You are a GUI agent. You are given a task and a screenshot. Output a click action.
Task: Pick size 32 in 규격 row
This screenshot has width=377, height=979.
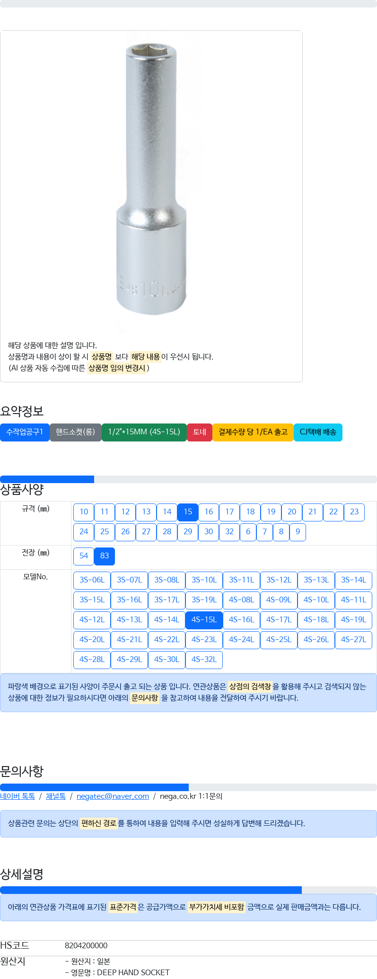(229, 532)
